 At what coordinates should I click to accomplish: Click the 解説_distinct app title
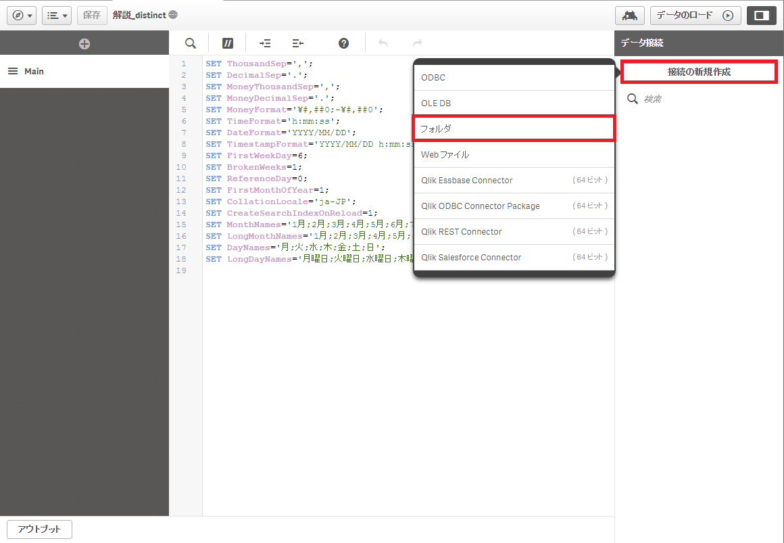click(x=139, y=15)
